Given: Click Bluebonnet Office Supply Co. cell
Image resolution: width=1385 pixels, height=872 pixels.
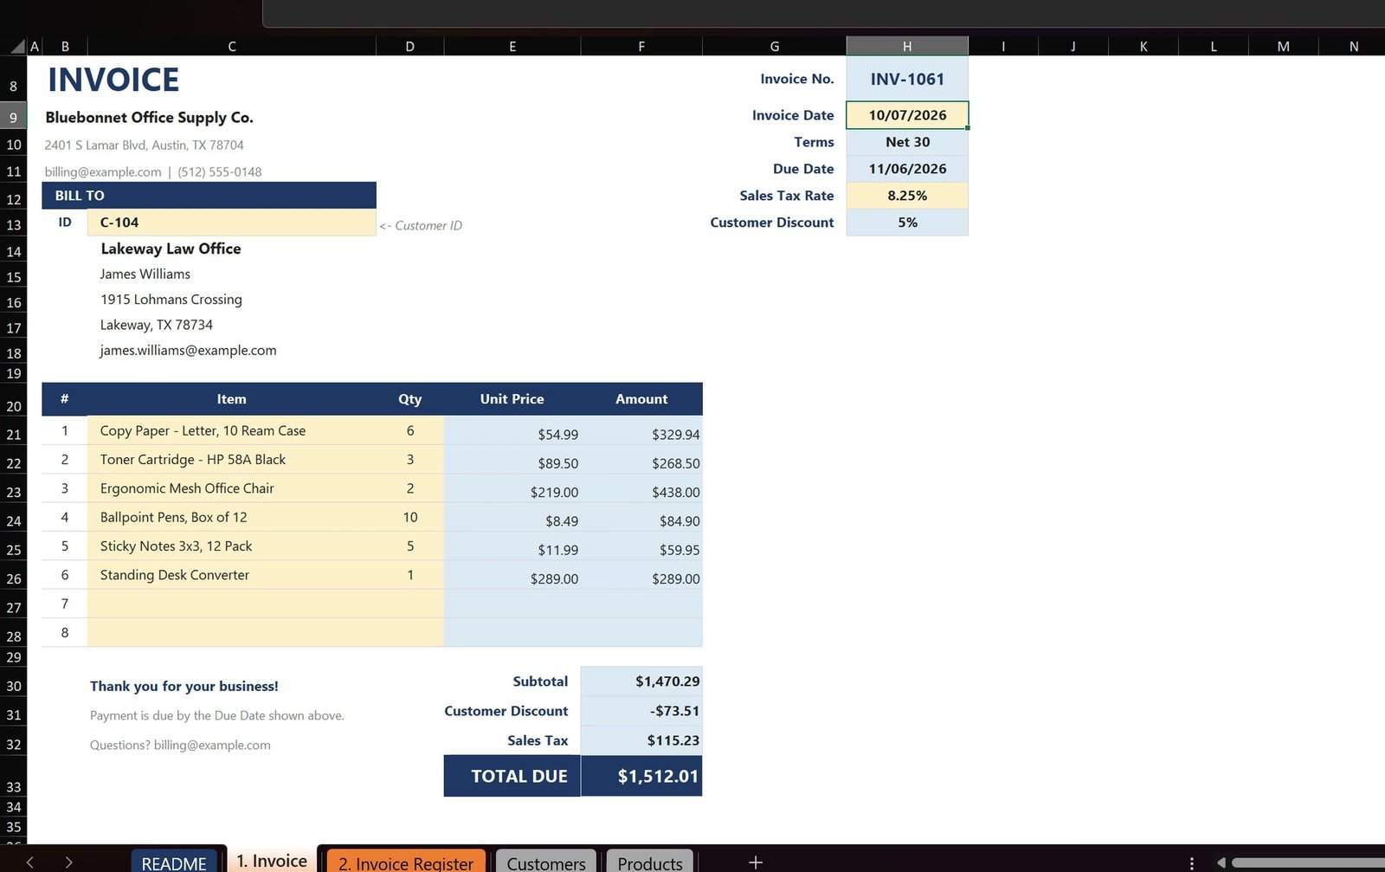Looking at the screenshot, I should click(149, 117).
